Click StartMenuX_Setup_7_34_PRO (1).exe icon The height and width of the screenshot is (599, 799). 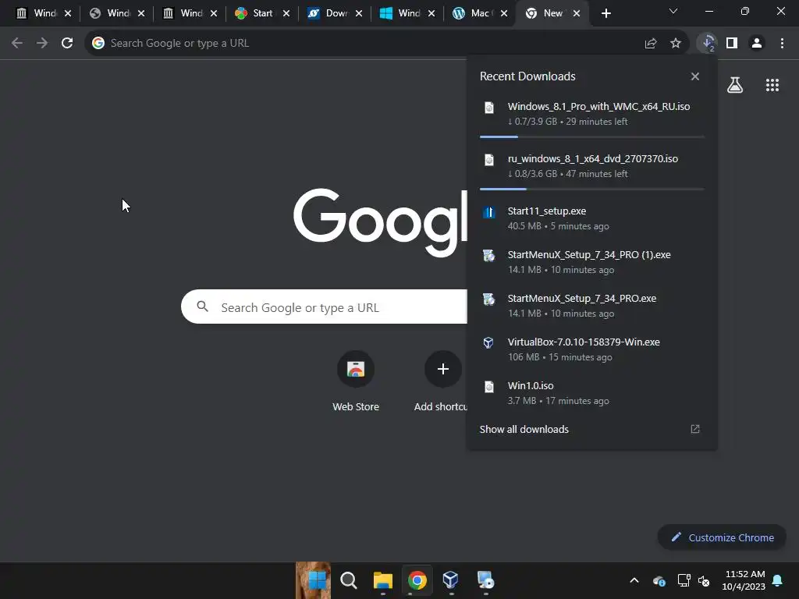click(x=488, y=256)
